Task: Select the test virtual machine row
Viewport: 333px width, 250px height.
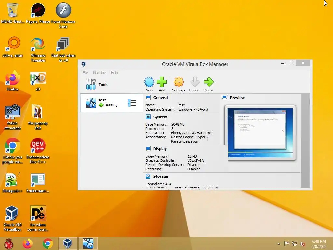Action: 111,103
